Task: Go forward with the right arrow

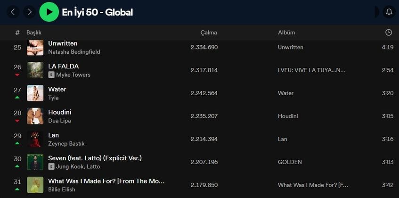Action: point(29,12)
